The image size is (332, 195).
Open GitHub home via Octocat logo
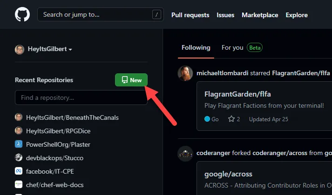[22, 14]
